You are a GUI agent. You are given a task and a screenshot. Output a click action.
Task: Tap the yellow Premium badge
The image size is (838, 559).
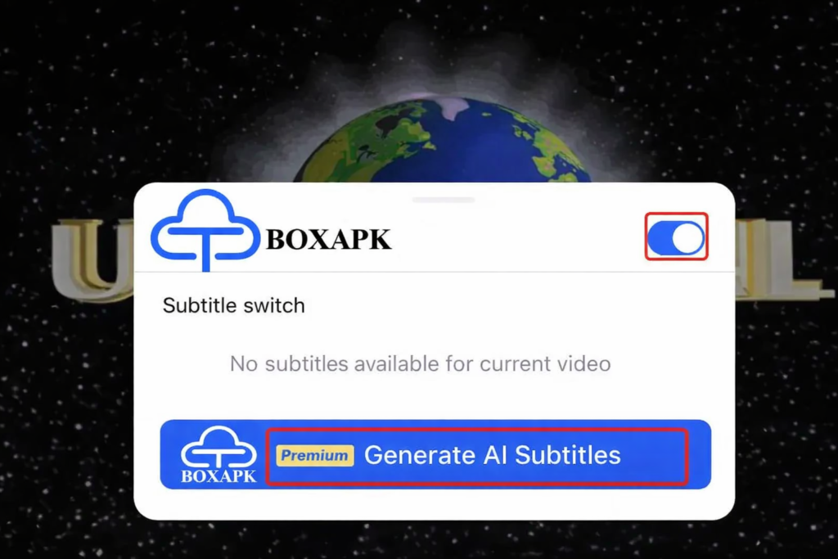pos(315,455)
